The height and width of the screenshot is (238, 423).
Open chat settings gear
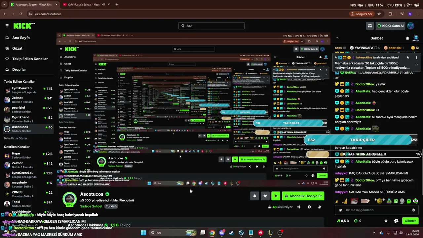386,221
